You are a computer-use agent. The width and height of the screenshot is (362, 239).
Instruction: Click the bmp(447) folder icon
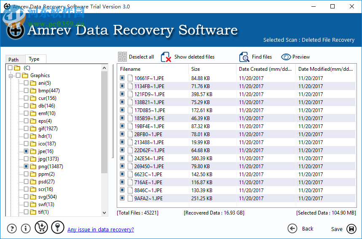33,91
